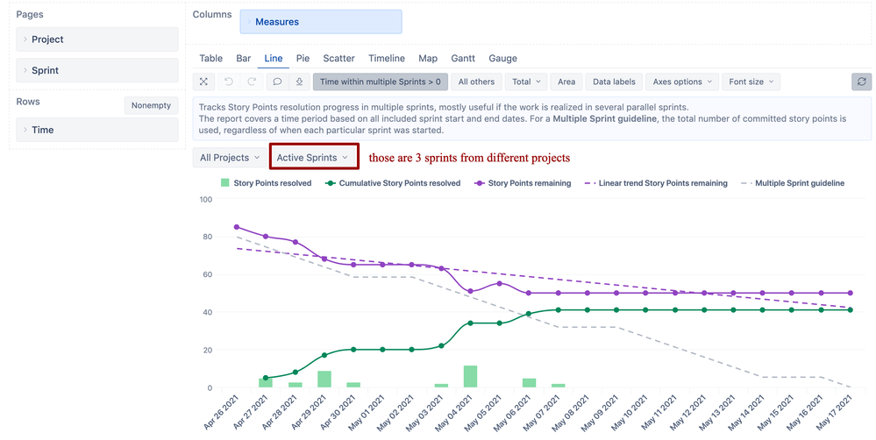The width and height of the screenshot is (876, 440).
Task: Click the Apr 29 2021 resolved bar
Action: [x=324, y=380]
